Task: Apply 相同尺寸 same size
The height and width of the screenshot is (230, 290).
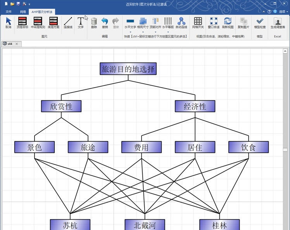Action: tap(143, 22)
